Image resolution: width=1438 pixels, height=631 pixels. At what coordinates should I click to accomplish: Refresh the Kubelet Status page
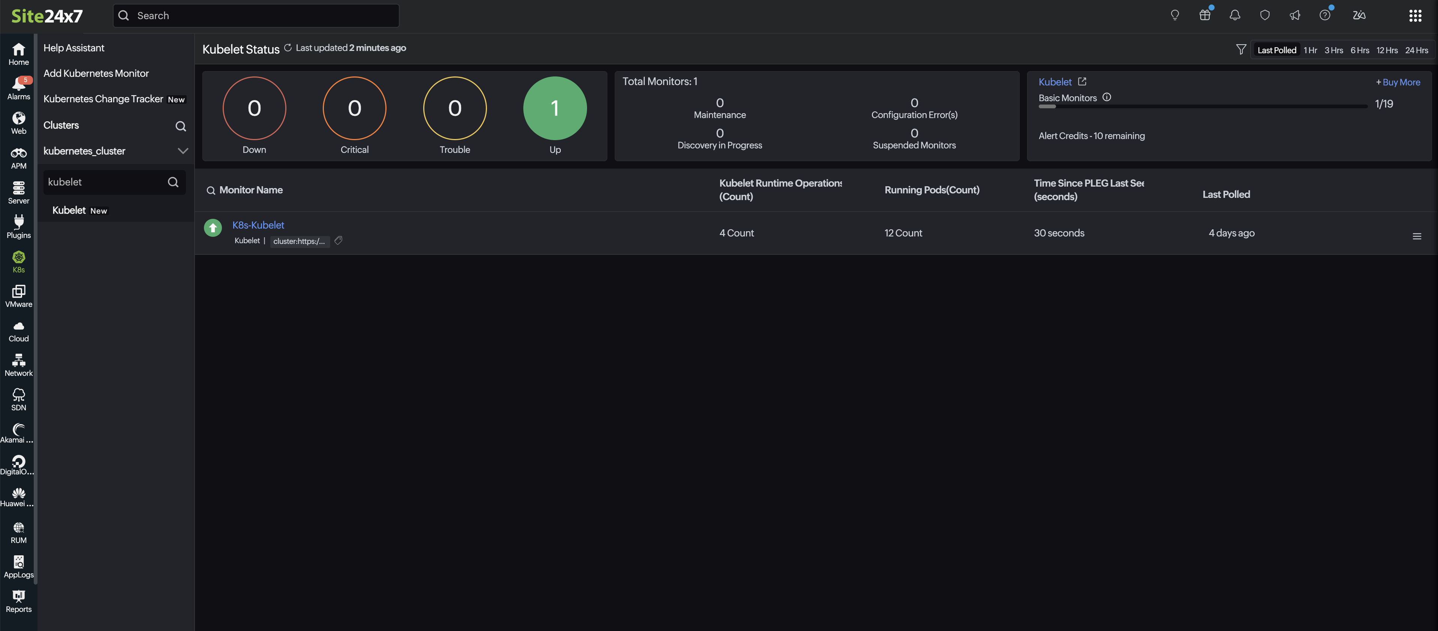(x=288, y=48)
